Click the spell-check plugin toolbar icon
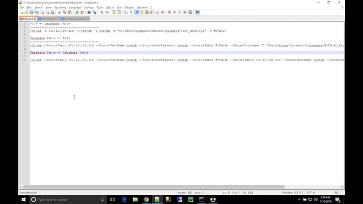This screenshot has width=363, height=204. click(197, 12)
